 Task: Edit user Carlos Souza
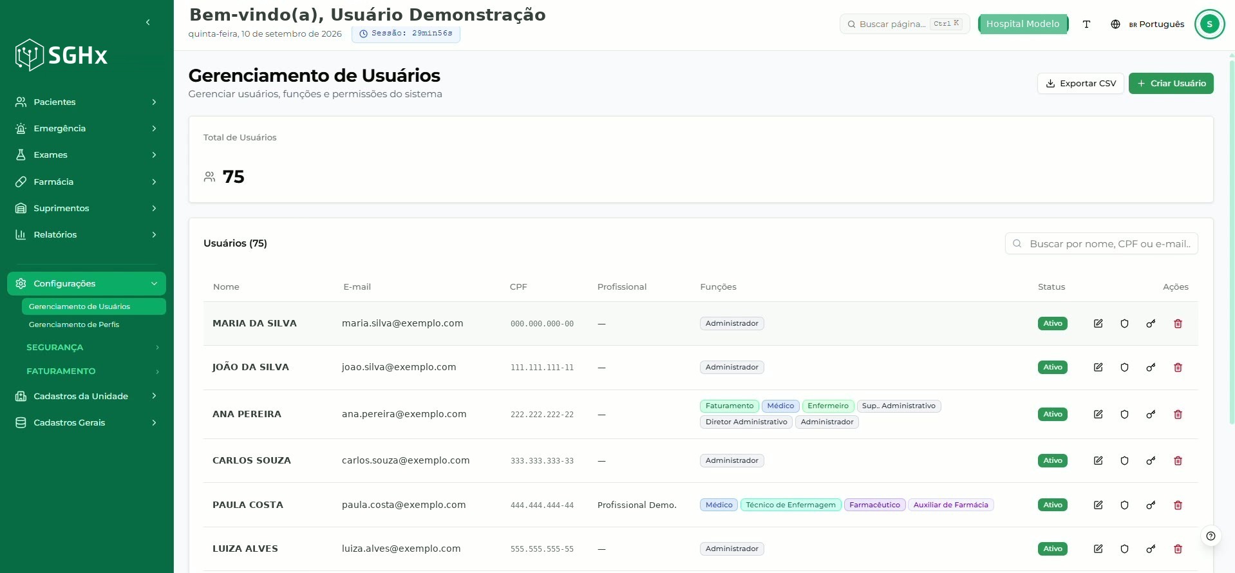[x=1098, y=460]
